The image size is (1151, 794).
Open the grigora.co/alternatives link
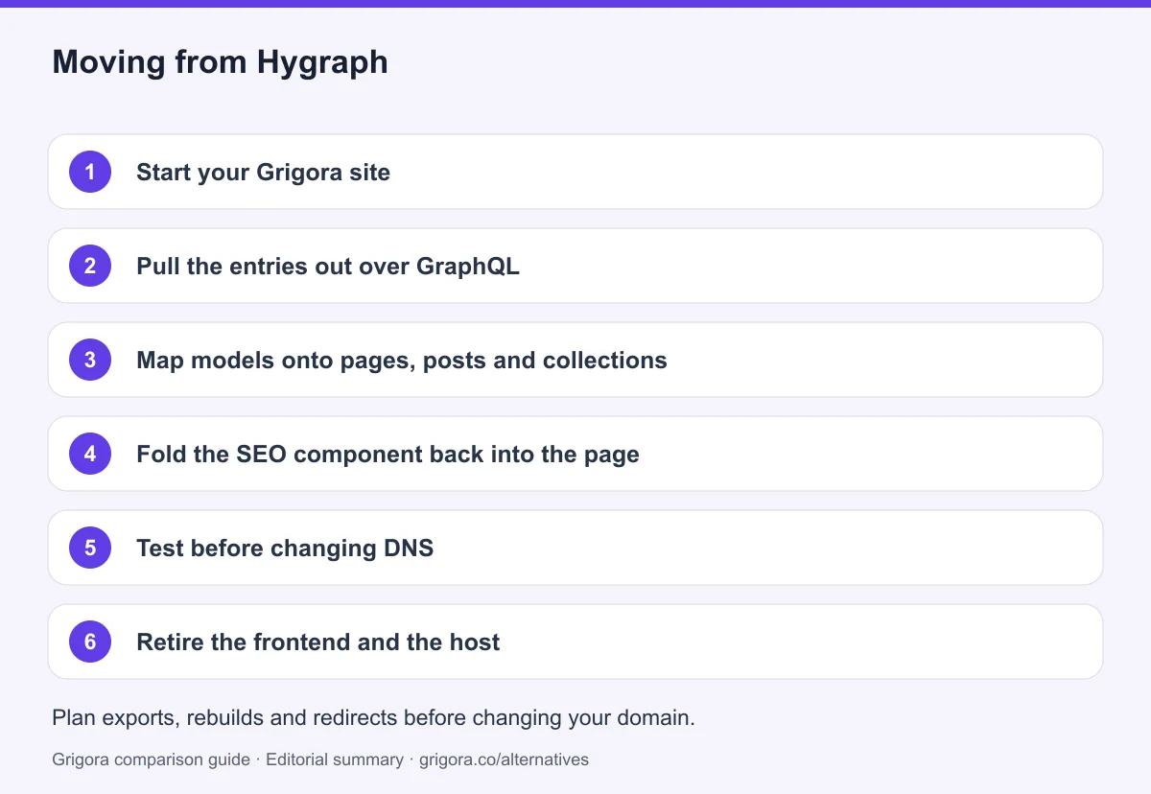tap(504, 759)
